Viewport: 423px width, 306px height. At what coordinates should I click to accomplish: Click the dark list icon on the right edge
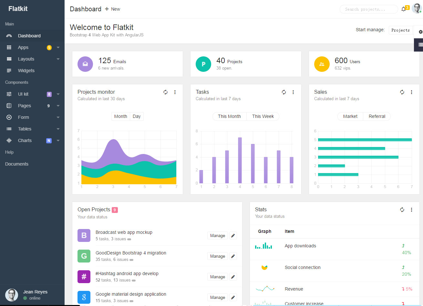click(x=420, y=45)
